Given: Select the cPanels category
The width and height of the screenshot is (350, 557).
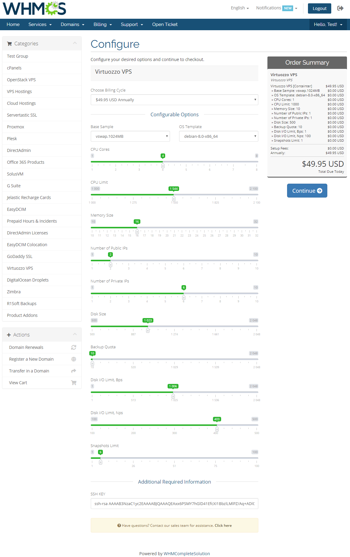Looking at the screenshot, I should pos(42,68).
